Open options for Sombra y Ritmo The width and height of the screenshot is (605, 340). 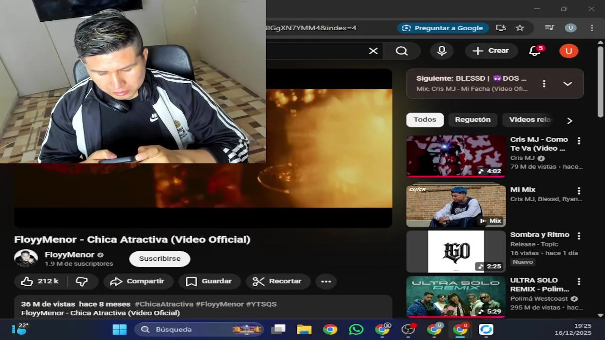(579, 236)
